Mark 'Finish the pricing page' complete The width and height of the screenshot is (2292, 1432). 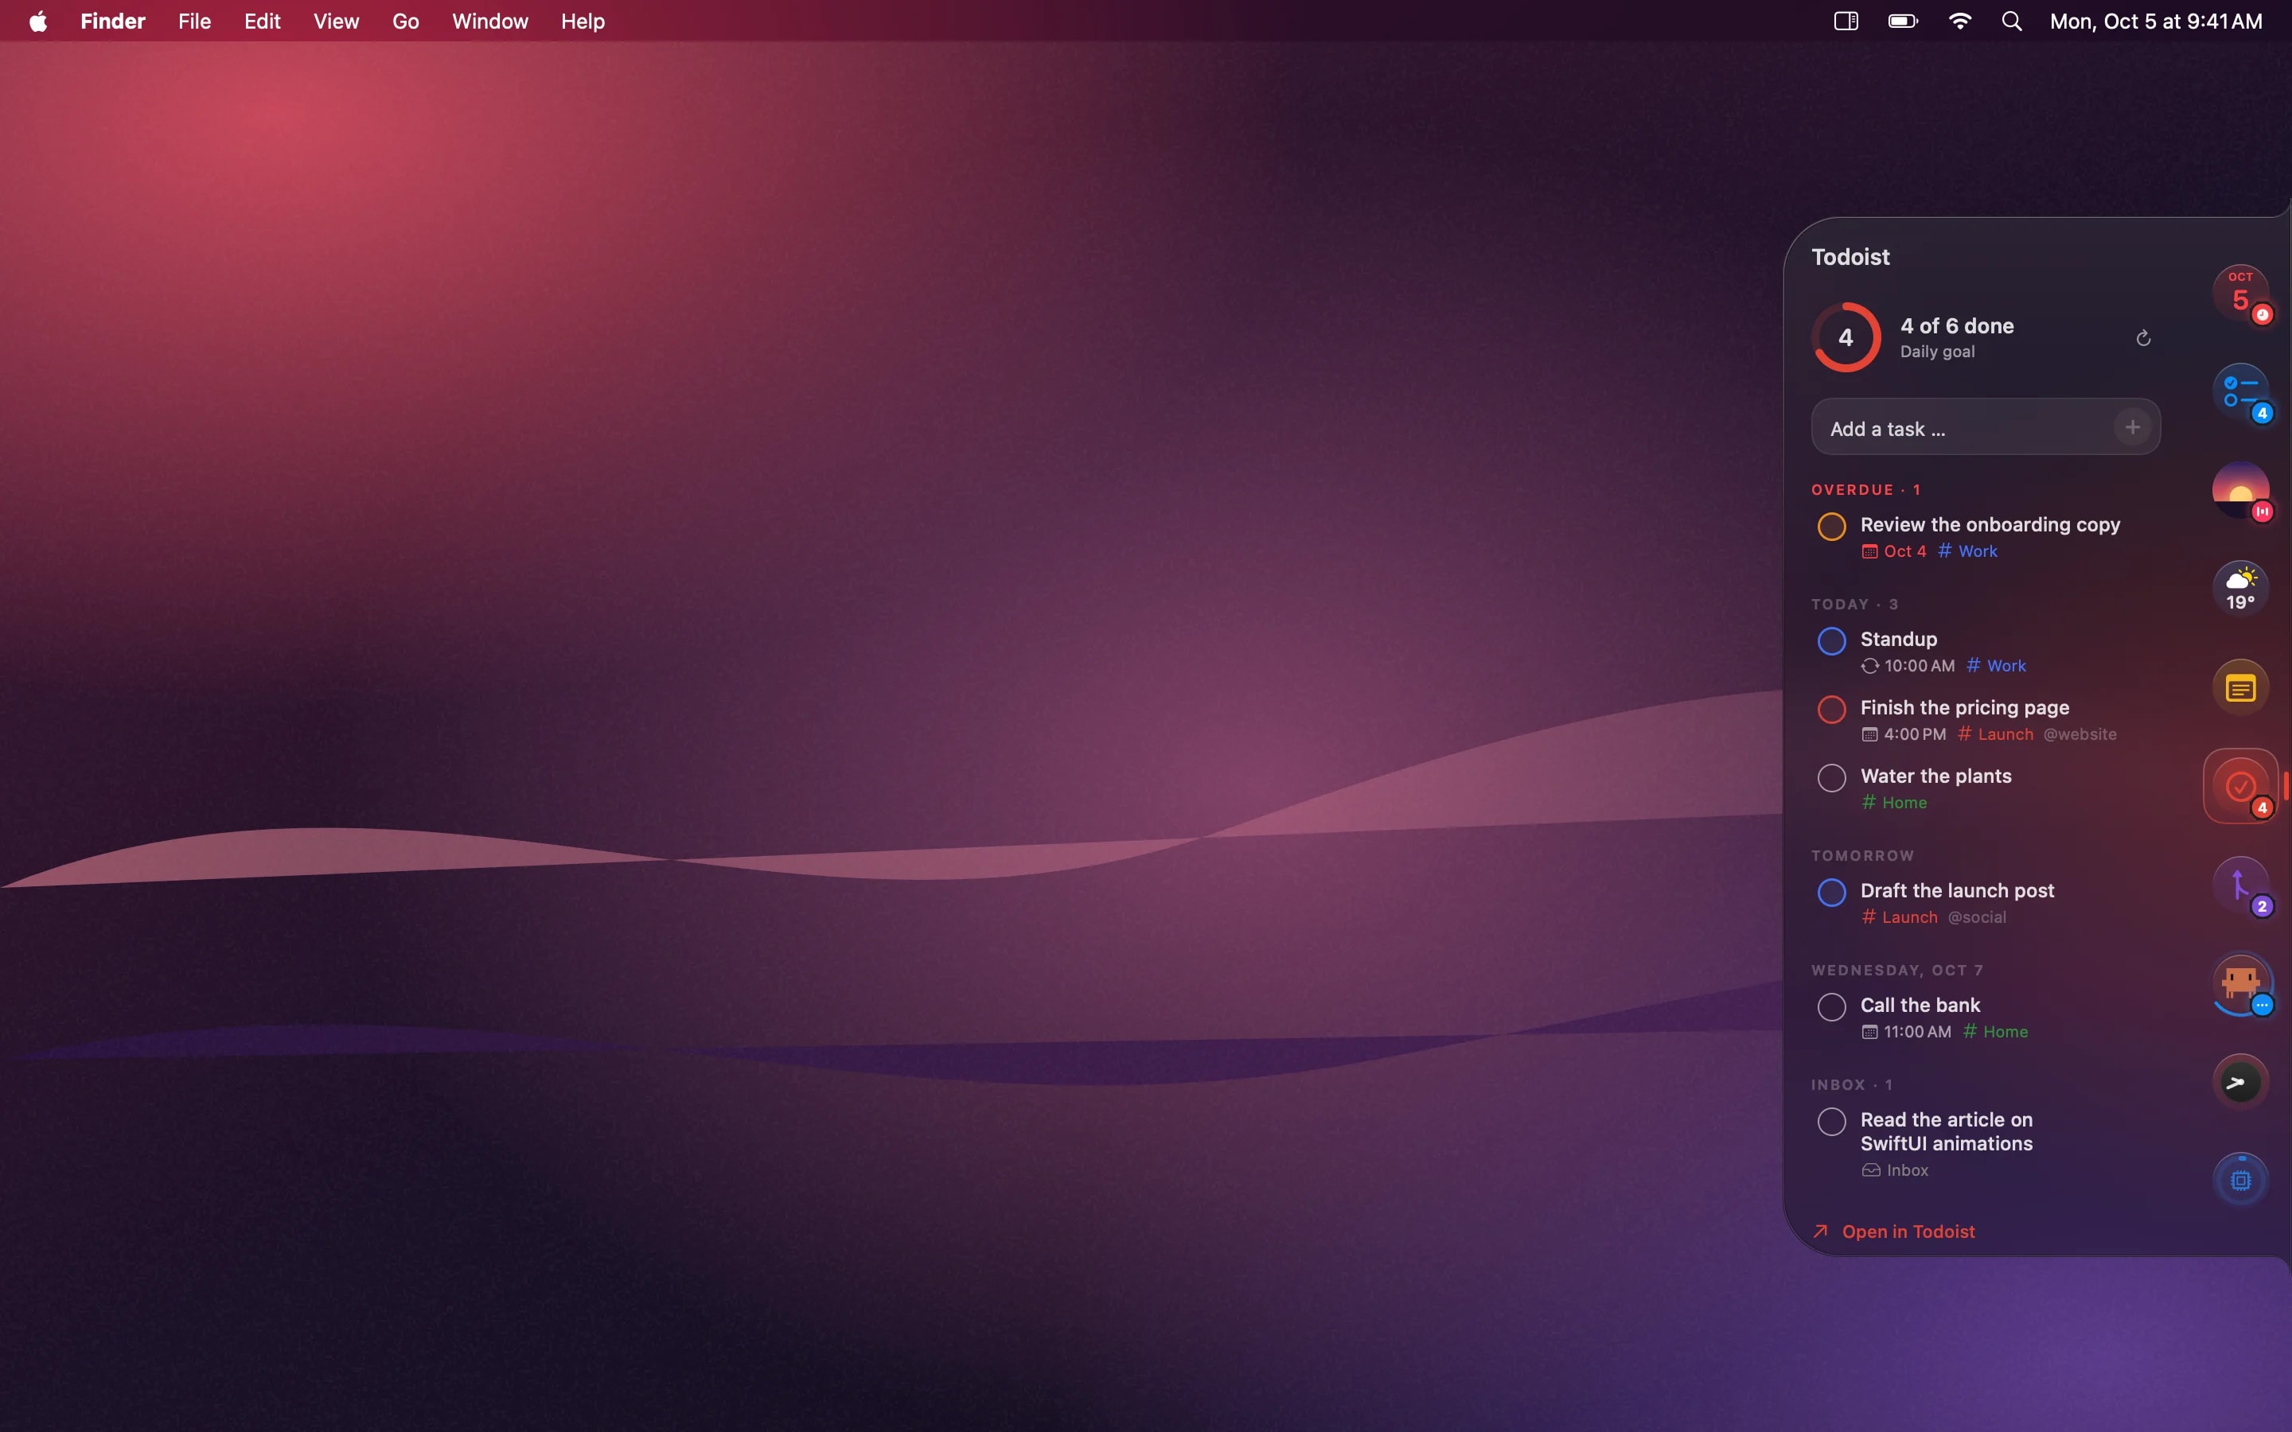click(x=1832, y=710)
